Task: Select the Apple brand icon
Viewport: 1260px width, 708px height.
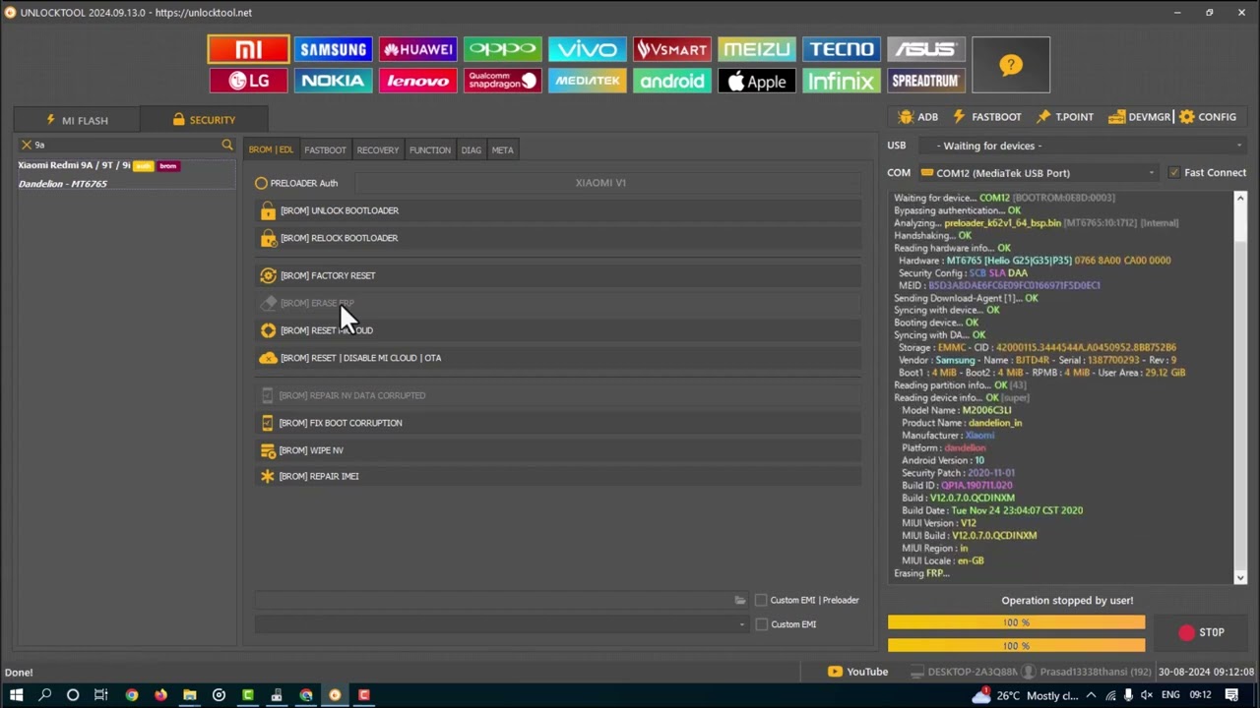Action: [757, 81]
